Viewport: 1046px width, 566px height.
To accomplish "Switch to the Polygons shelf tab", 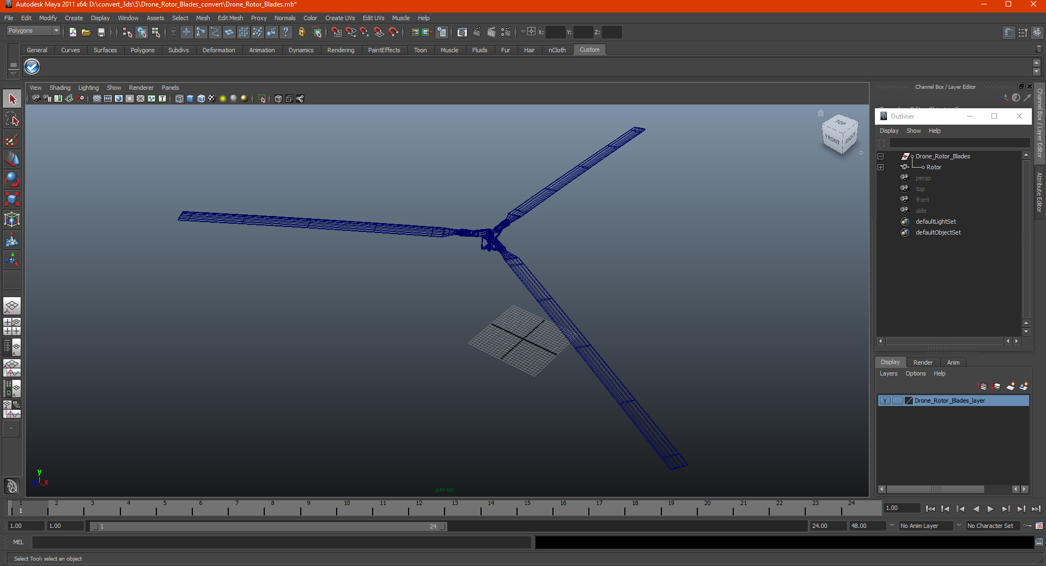I will (x=142, y=50).
